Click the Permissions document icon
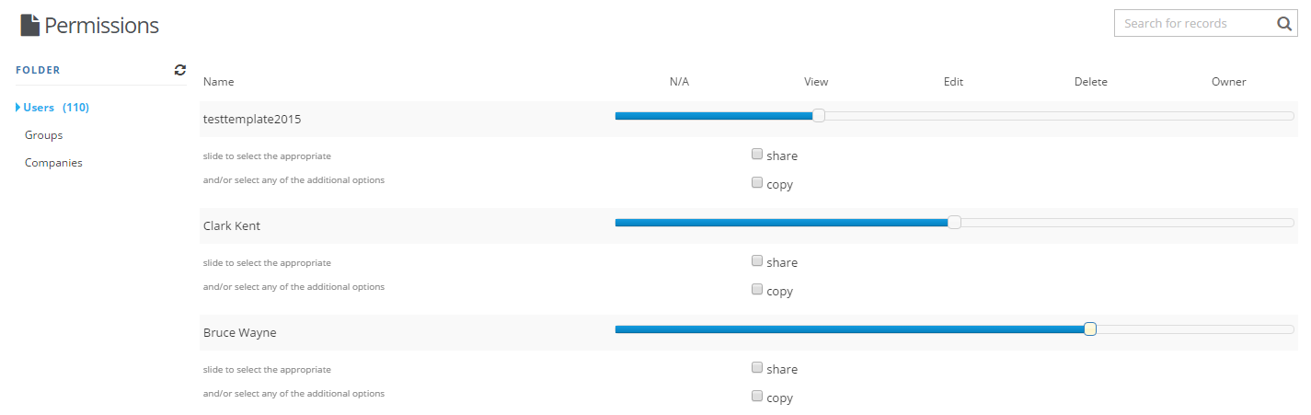The width and height of the screenshot is (1311, 415). tap(29, 25)
